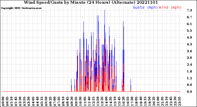This screenshot has height=107, width=197.
Task: Select the 4.3 y-axis value
Action: [x=190, y=44]
